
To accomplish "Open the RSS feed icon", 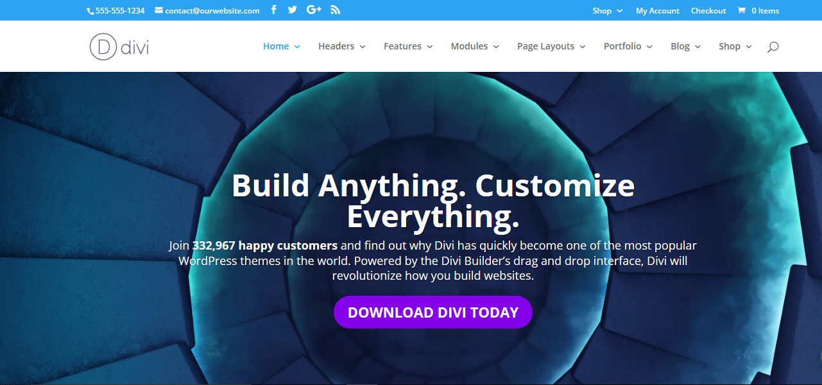I will (x=336, y=10).
